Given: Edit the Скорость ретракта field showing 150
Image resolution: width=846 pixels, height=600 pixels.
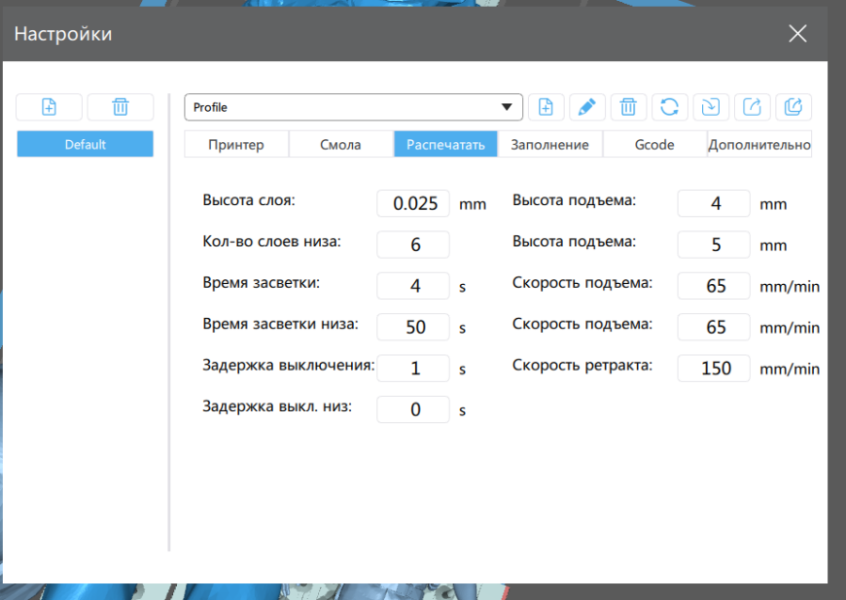Looking at the screenshot, I should pos(714,368).
